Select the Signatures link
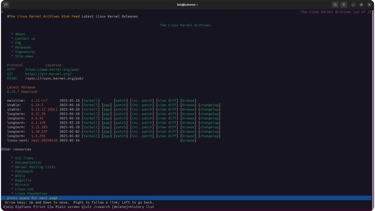Viewport: 375px width, 211px height. pyautogui.click(x=25, y=52)
